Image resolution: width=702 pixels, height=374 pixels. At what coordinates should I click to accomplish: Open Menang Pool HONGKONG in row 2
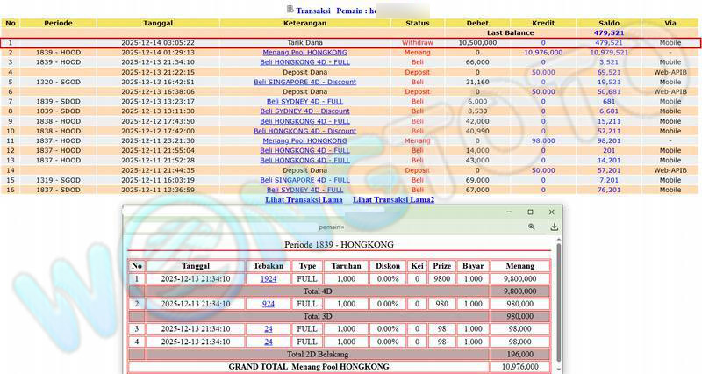pyautogui.click(x=304, y=53)
